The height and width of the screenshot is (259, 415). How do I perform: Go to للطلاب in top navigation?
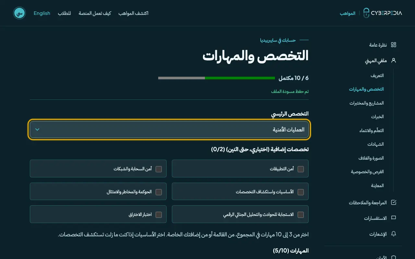point(65,13)
